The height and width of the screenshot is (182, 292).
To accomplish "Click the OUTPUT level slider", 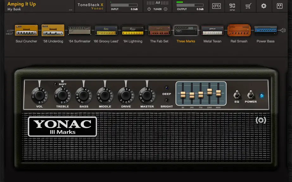I will coord(190,5).
